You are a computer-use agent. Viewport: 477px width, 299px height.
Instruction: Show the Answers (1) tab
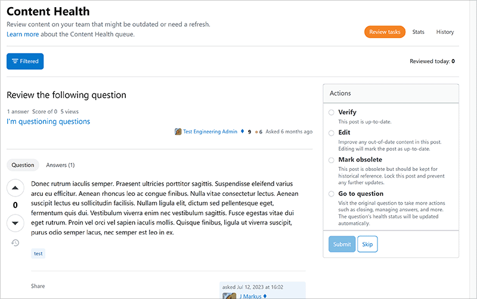60,165
